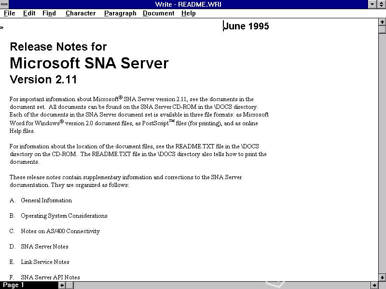Screen dimensions: 386x289
Task: Click the first 'README.TXT' word in paragraph
Action: (x=195, y=146)
